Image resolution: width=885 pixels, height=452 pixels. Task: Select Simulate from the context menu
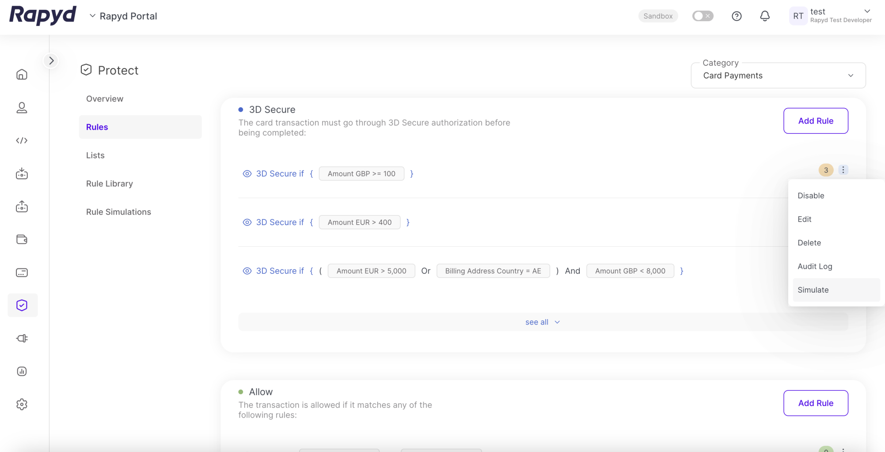[813, 290]
